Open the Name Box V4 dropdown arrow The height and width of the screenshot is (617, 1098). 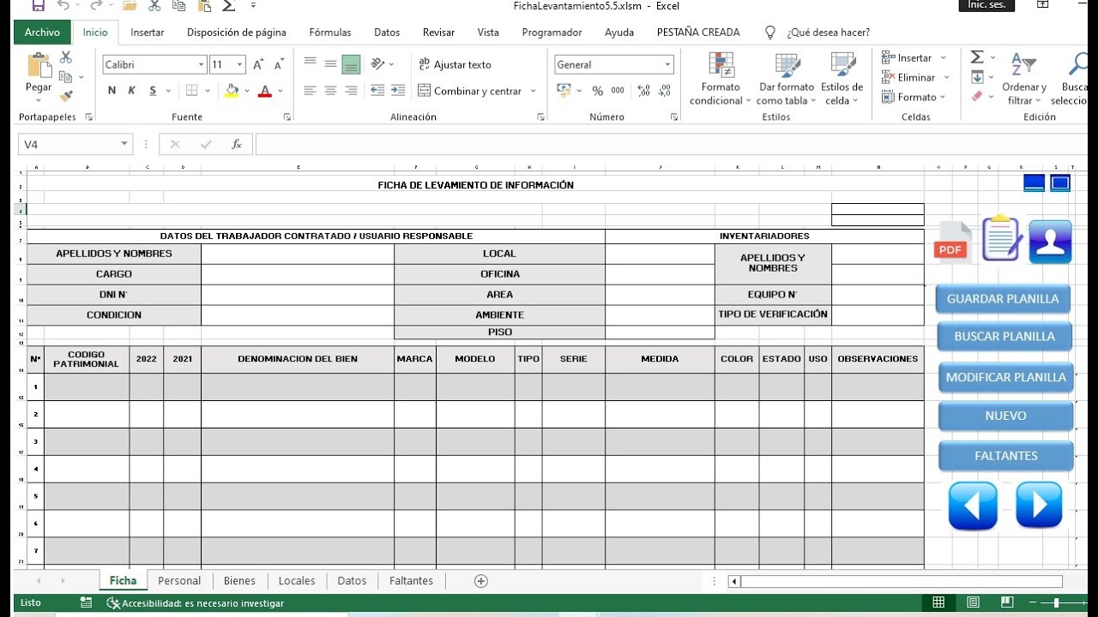coord(124,144)
